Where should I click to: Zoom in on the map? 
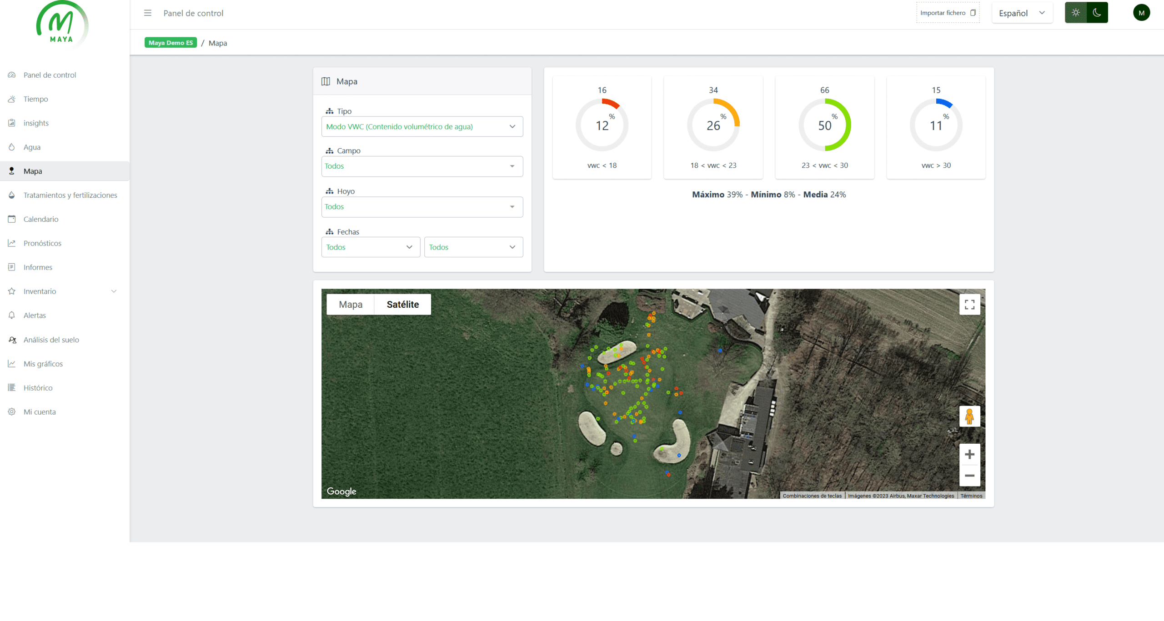[x=969, y=455]
